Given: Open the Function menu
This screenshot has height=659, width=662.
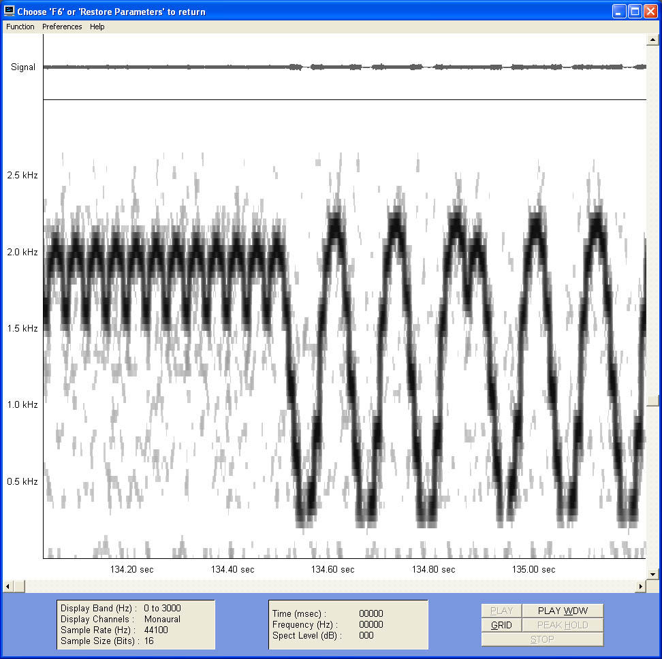Looking at the screenshot, I should click(x=20, y=27).
